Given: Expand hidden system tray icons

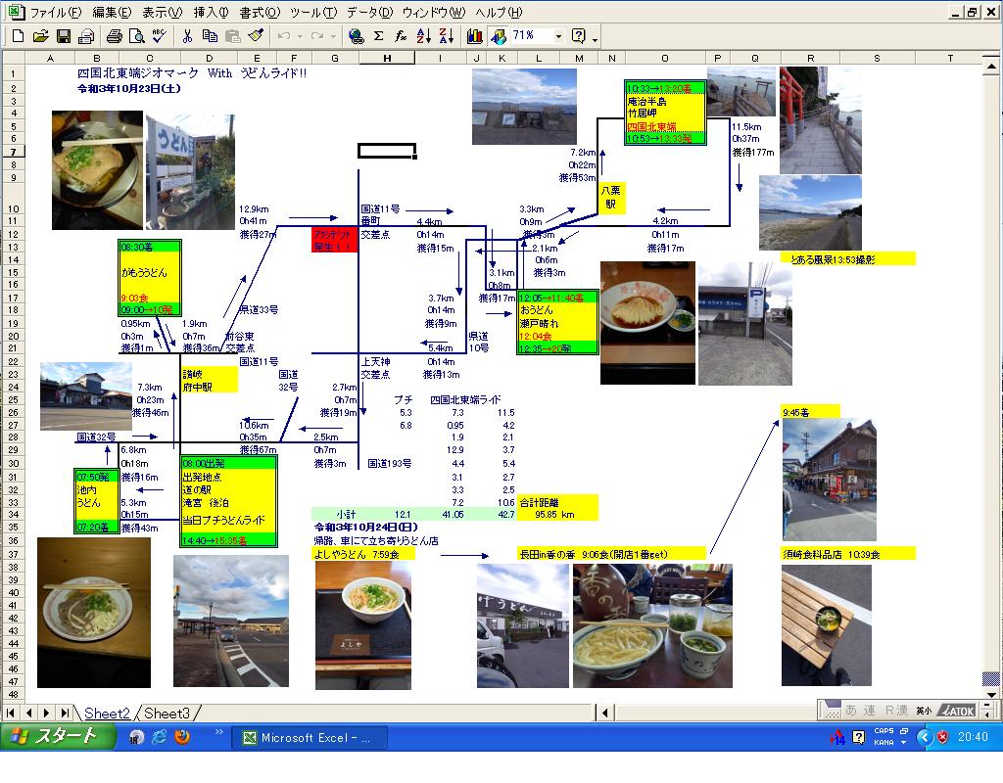Looking at the screenshot, I should 925,737.
